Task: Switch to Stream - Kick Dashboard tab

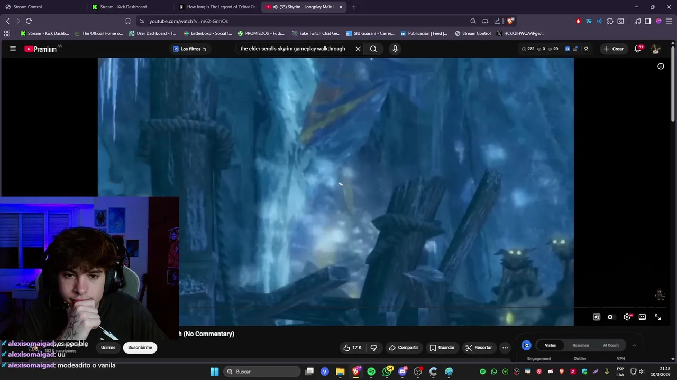Action: point(130,7)
